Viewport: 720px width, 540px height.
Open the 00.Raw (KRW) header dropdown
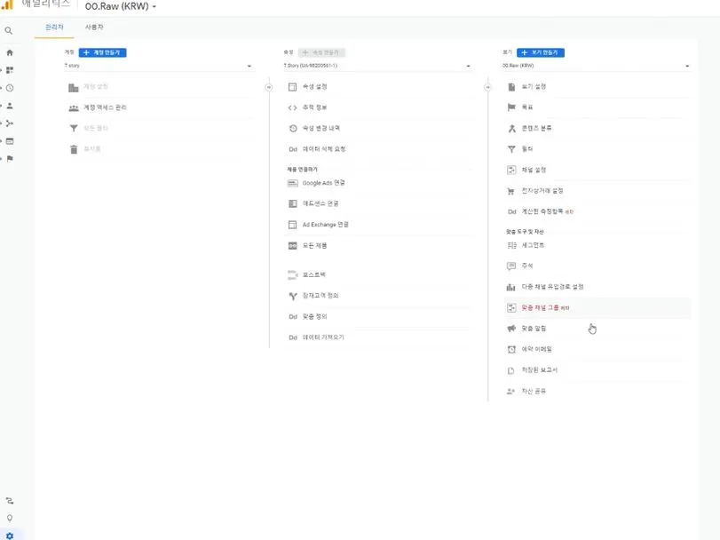(121, 6)
